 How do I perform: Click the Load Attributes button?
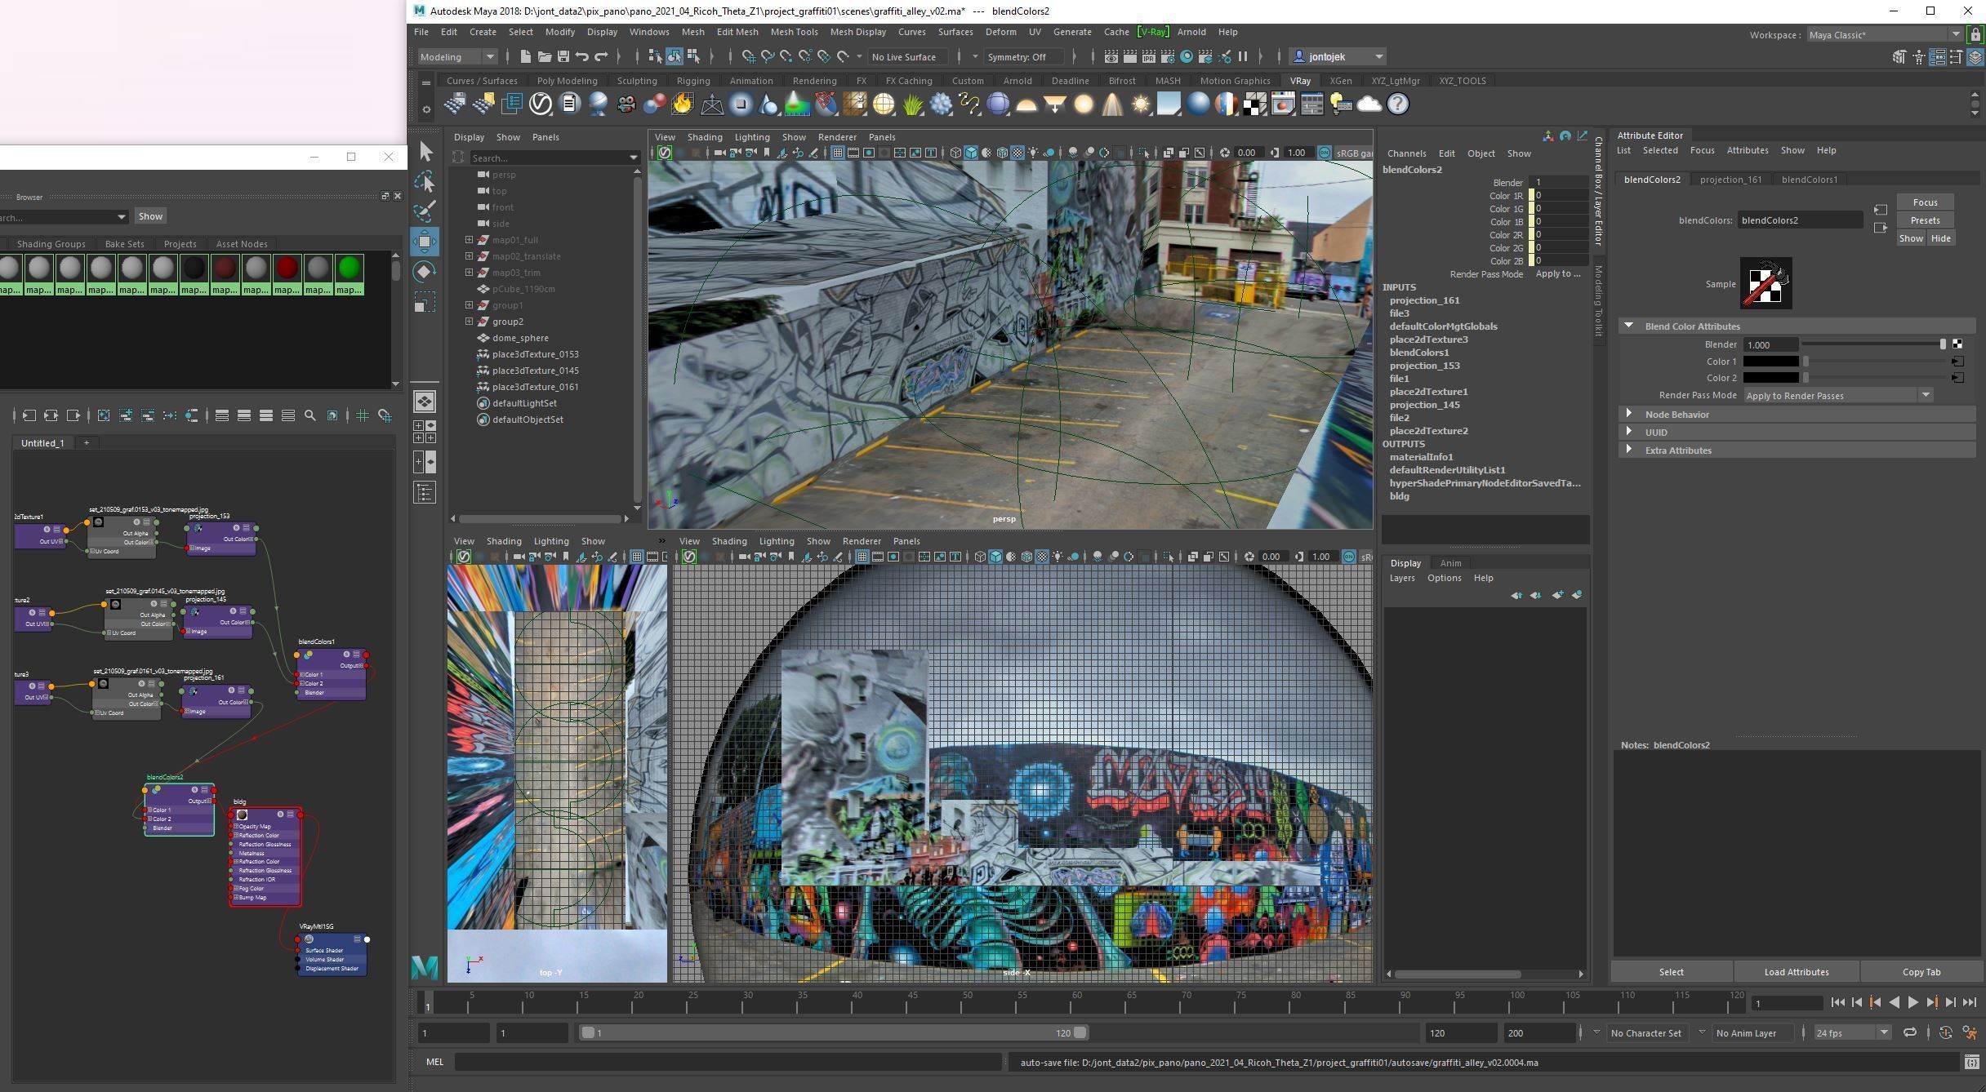[1796, 972]
